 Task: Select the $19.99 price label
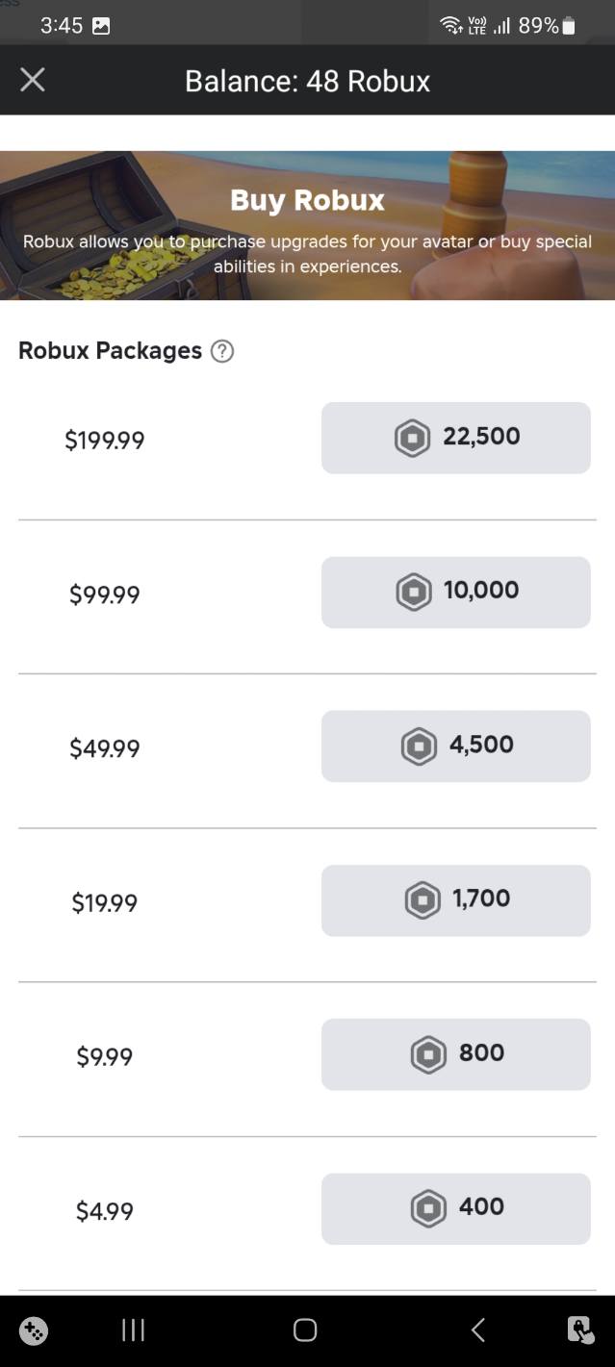pos(105,902)
